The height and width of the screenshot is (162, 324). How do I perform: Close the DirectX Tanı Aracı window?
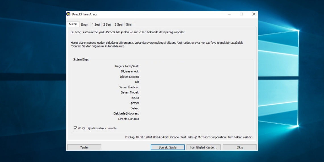[x=254, y=14]
